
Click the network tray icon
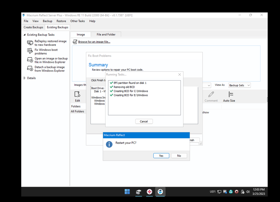219,192
